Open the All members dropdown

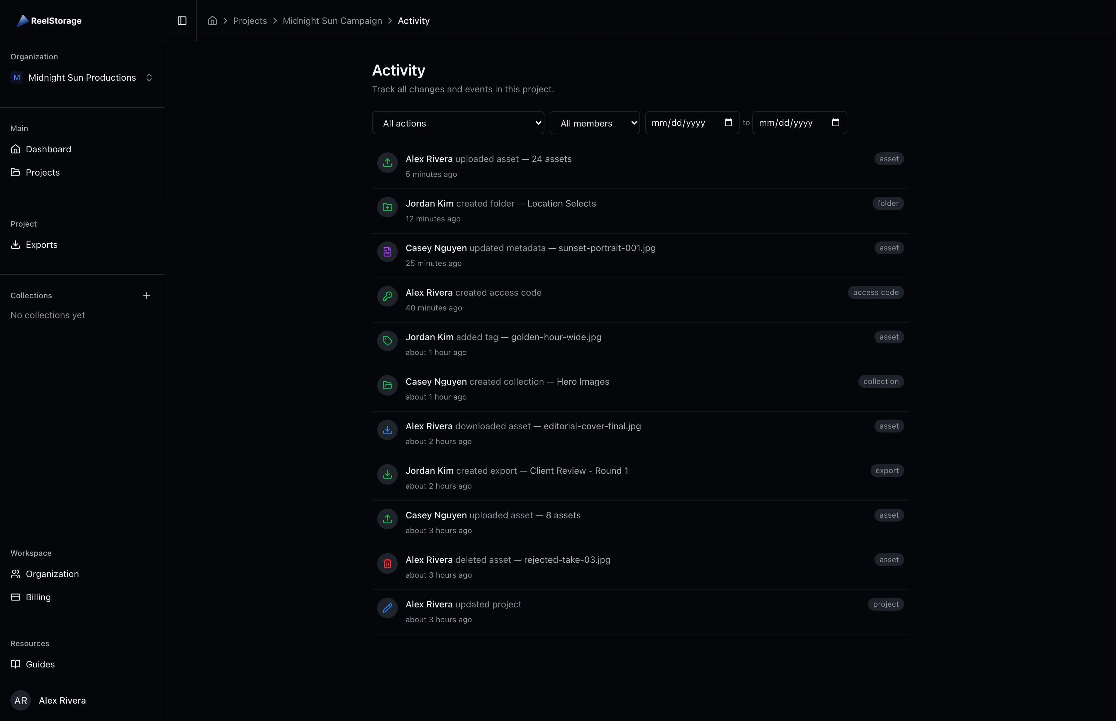coord(594,123)
